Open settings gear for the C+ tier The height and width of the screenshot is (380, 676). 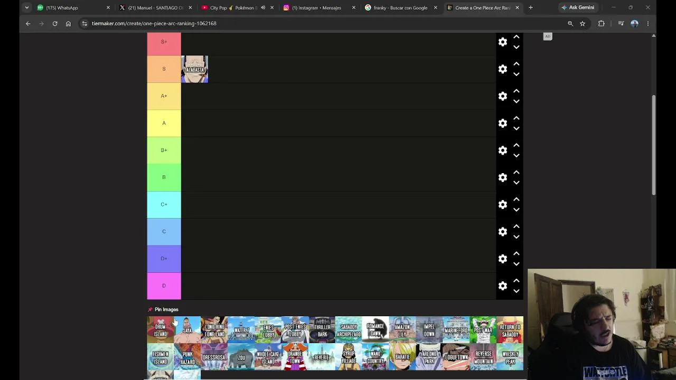503,204
